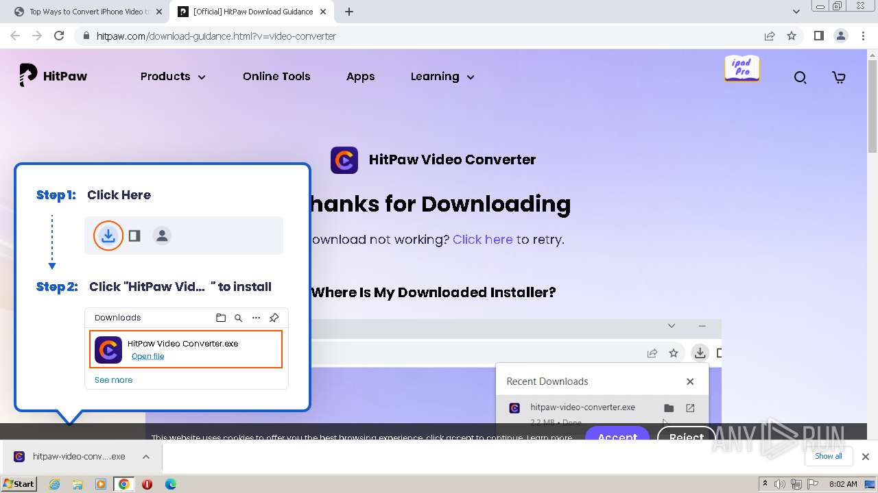This screenshot has height=493, width=878.
Task: Reload the current page
Action: (59, 36)
